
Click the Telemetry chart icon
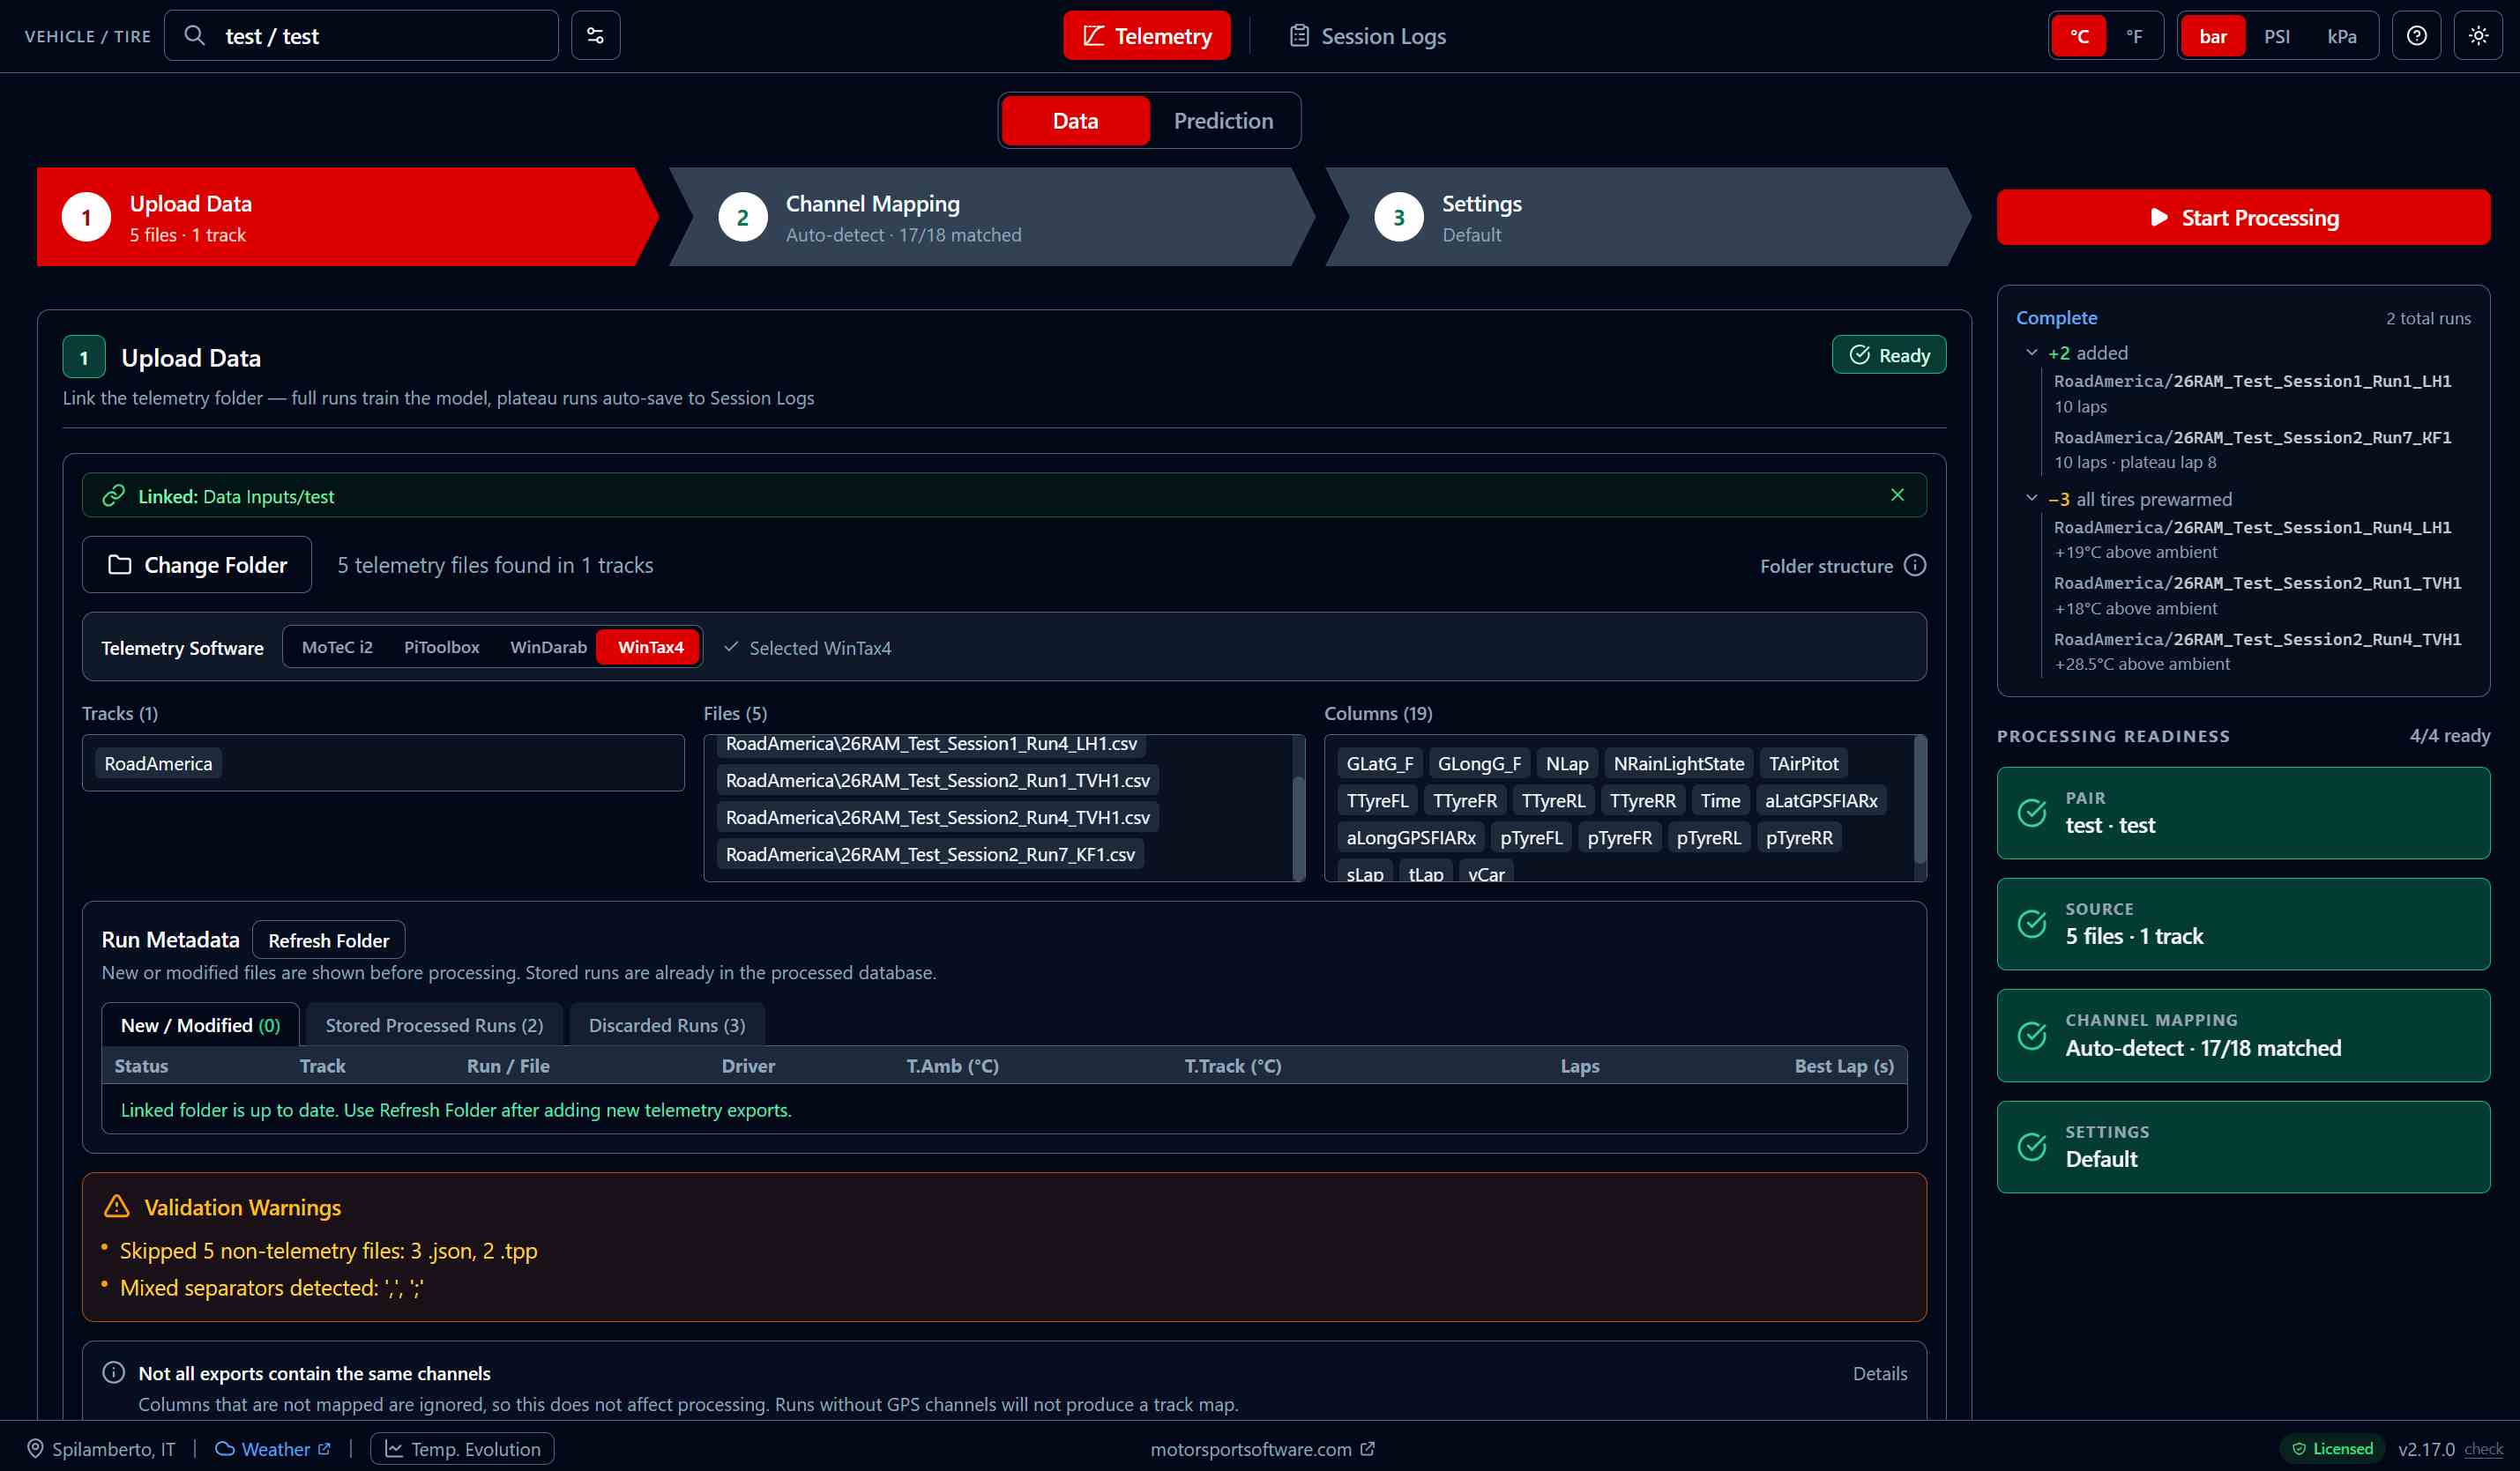(1093, 36)
